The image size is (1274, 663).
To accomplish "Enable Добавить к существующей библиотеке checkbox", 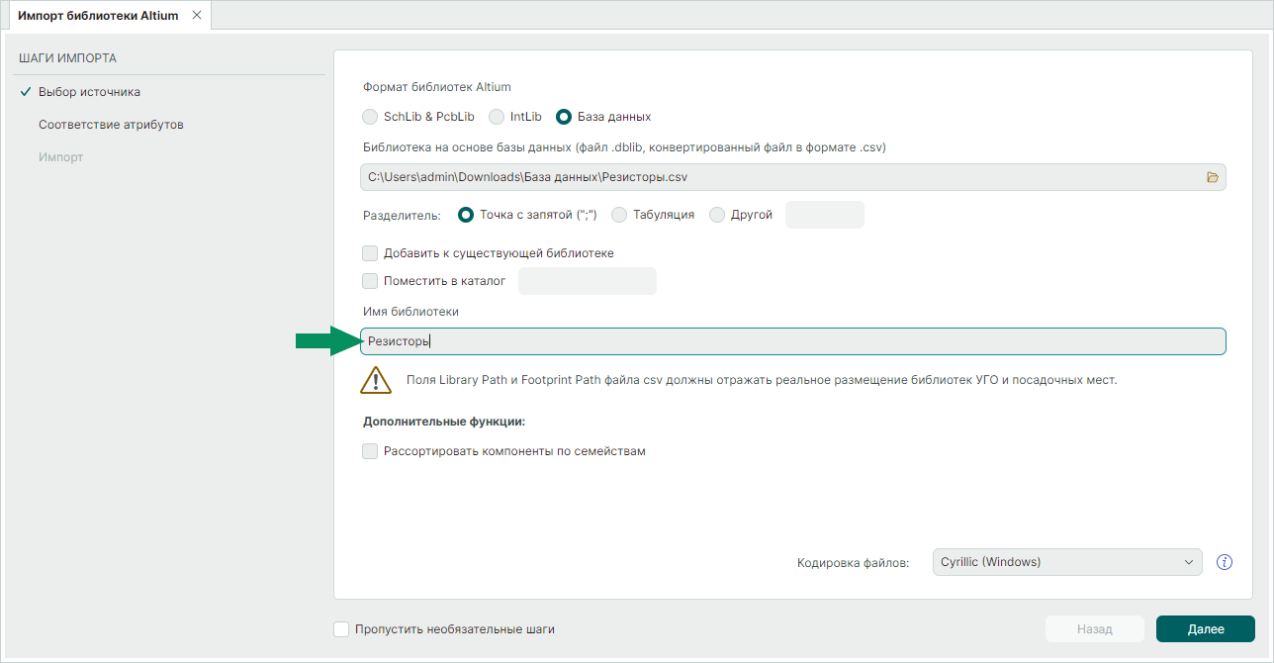I will click(x=371, y=253).
